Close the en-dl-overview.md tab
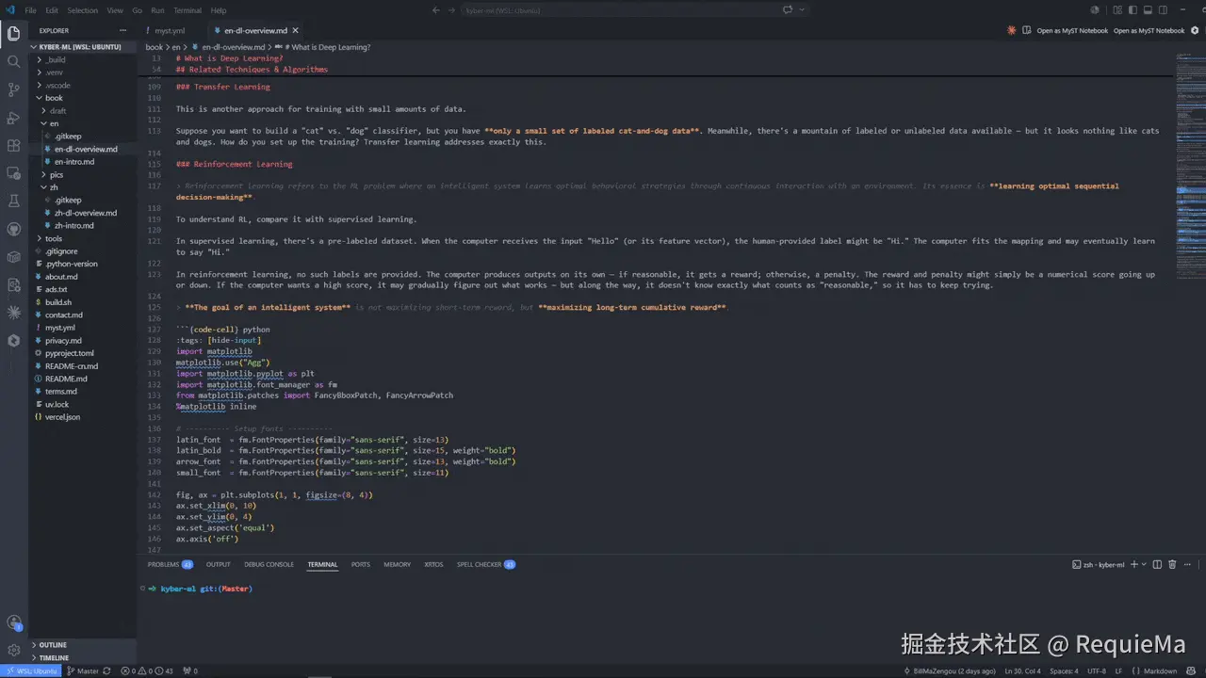 click(x=295, y=30)
